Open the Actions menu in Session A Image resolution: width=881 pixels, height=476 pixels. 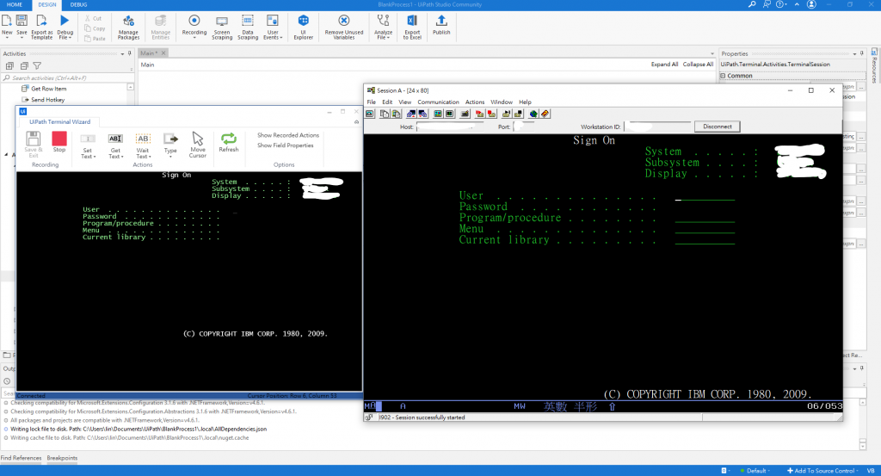tap(475, 102)
